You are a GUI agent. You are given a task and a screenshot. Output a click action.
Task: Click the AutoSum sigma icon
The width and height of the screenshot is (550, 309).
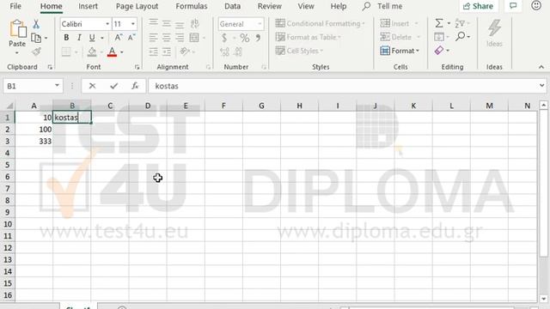tap(439, 23)
